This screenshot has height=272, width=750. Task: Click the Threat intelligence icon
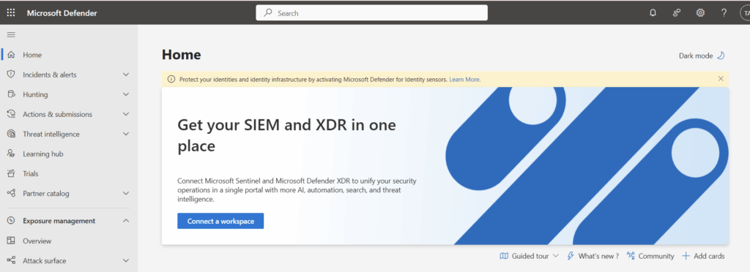click(11, 134)
